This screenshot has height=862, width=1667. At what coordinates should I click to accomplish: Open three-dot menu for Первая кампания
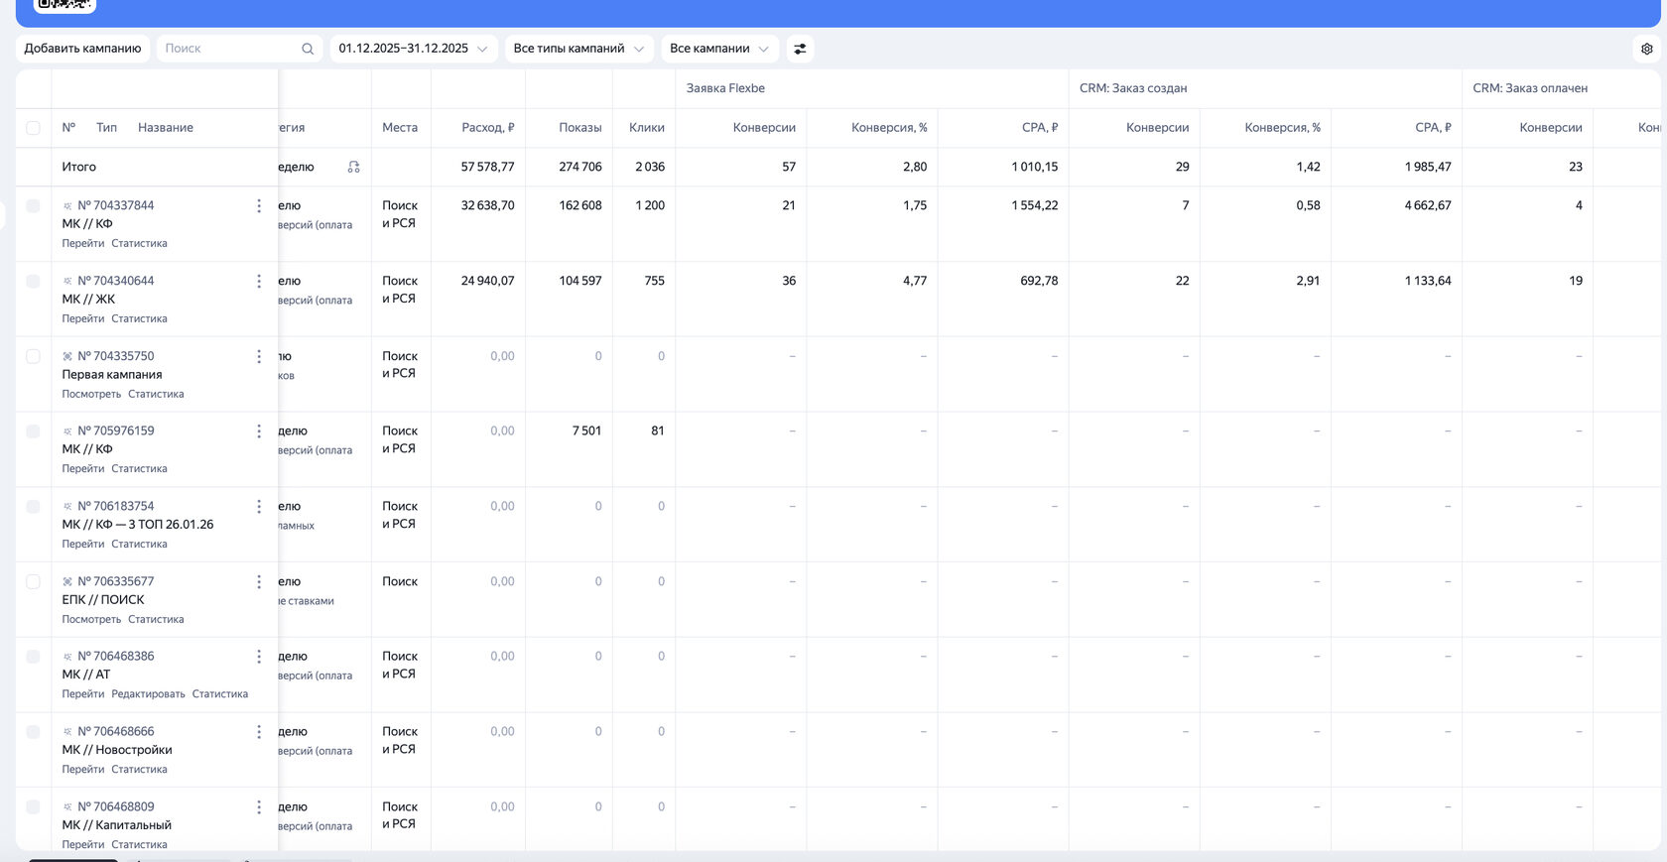(259, 357)
